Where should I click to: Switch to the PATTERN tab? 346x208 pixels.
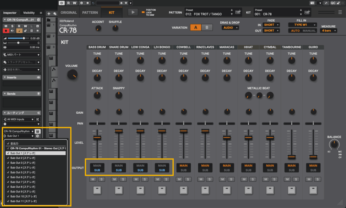(x=90, y=12)
